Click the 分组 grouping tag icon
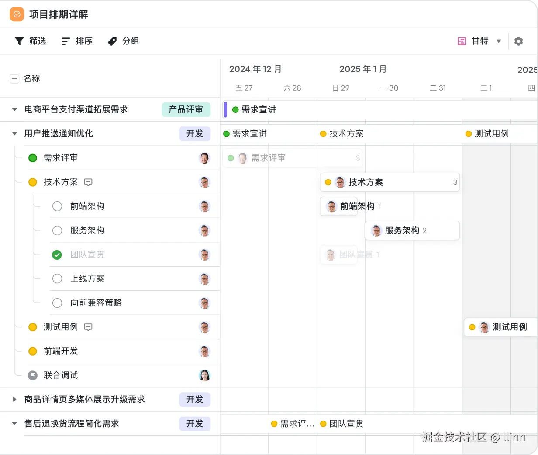The image size is (538, 455). [112, 41]
